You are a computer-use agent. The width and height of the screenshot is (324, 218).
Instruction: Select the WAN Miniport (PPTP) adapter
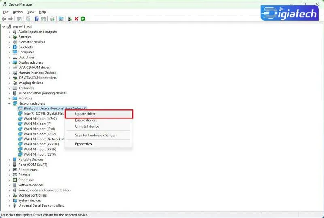click(40, 150)
